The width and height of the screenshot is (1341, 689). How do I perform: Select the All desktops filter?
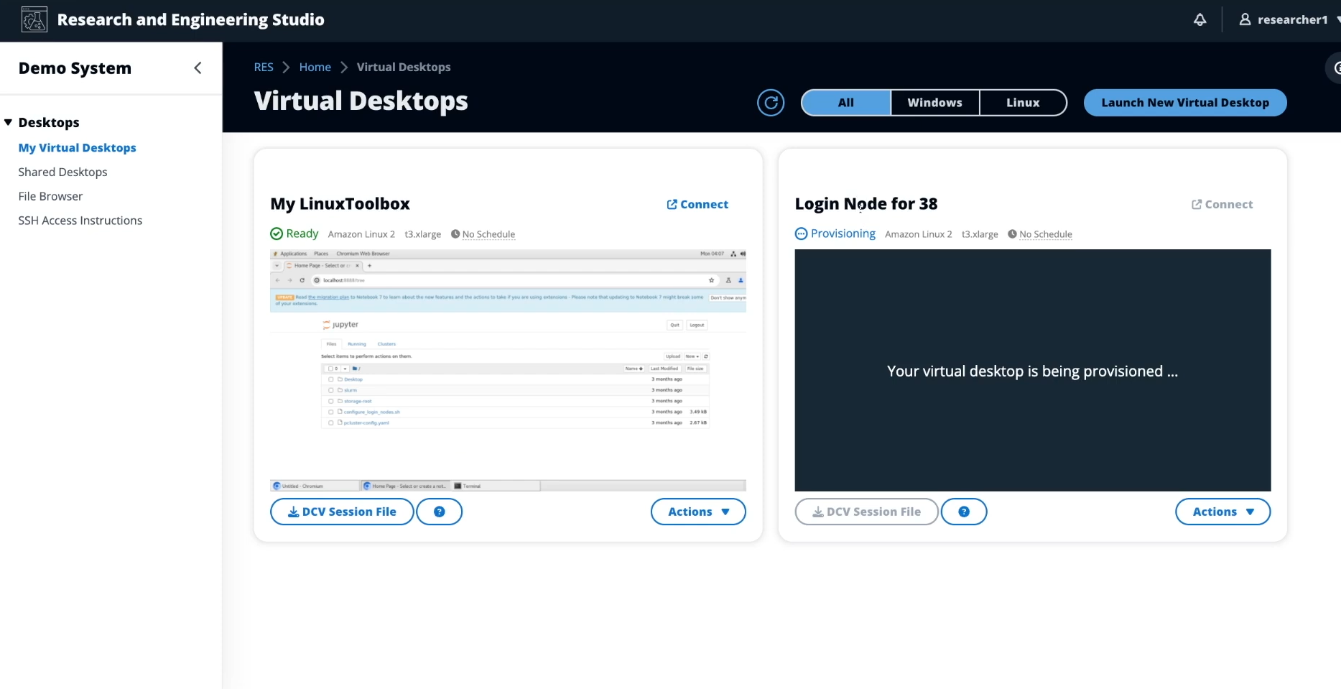[845, 102]
